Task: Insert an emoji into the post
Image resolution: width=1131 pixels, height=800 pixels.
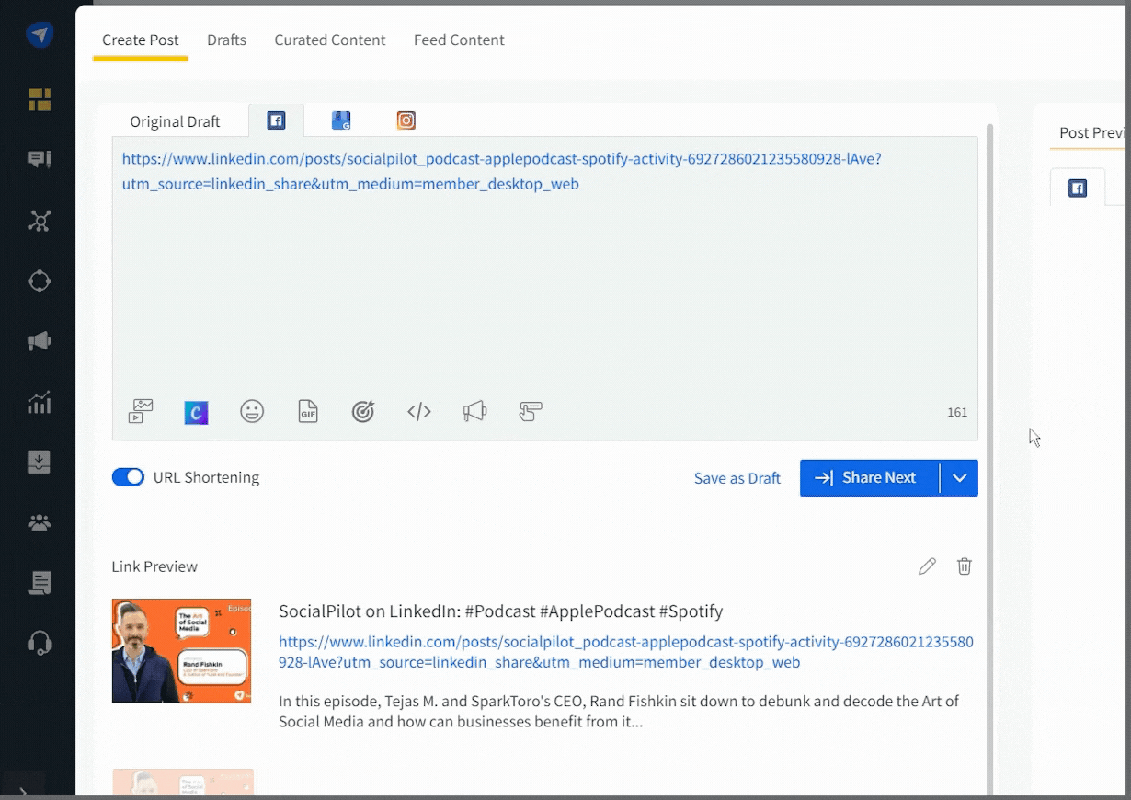Action: [252, 411]
